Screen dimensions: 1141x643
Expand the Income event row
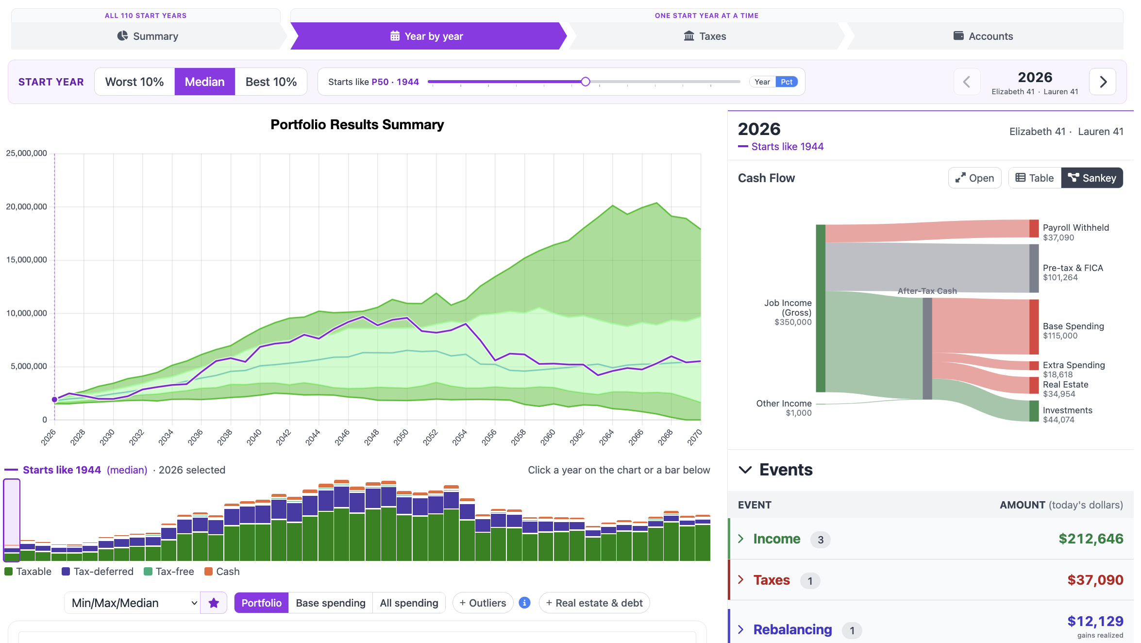point(931,539)
